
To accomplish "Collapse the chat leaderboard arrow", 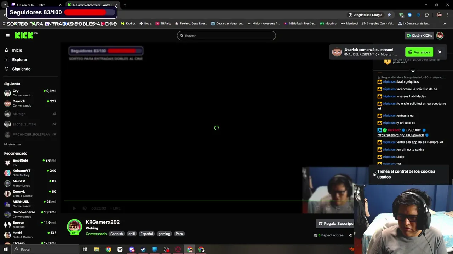I will (413, 71).
